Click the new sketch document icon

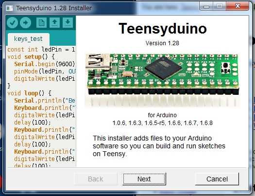tap(41, 22)
